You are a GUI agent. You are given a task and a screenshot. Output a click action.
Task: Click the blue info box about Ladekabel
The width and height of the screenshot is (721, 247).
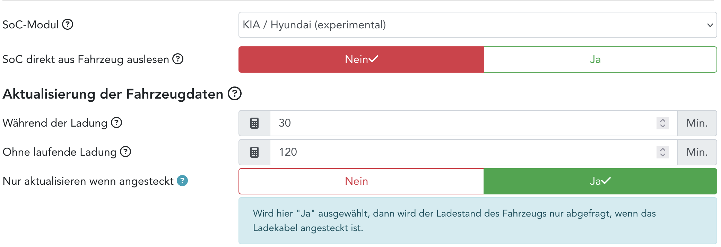click(477, 221)
